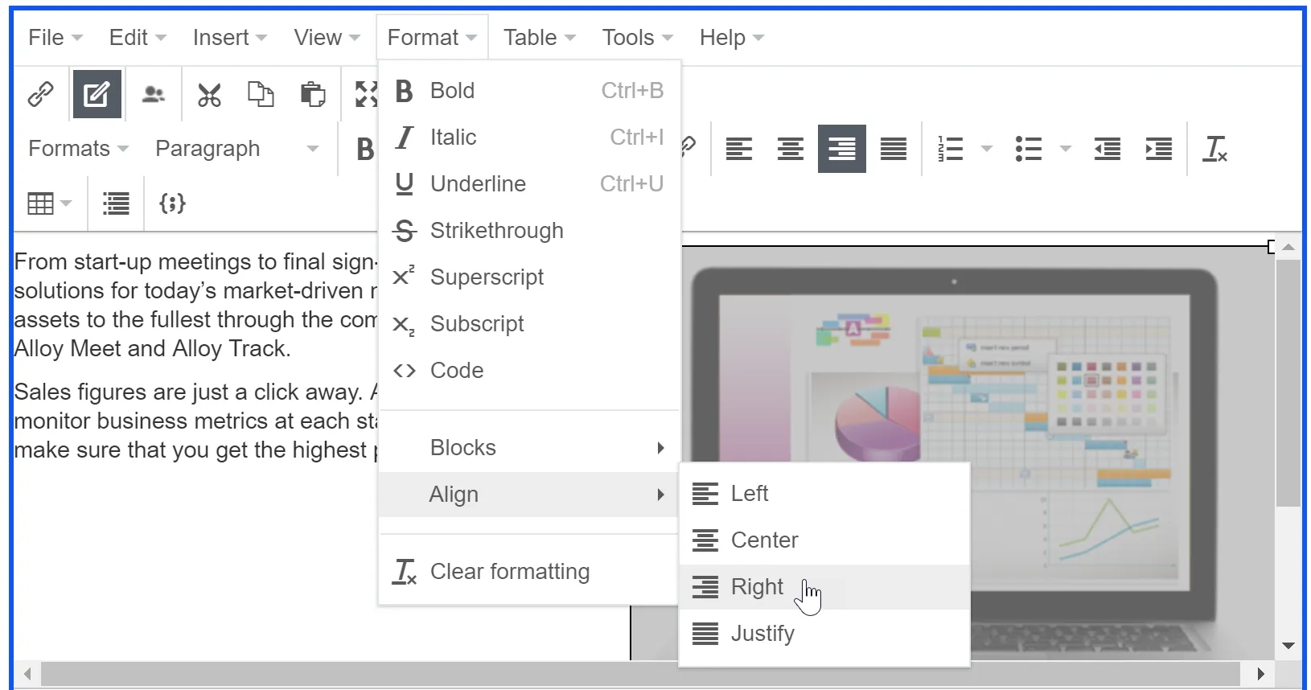The width and height of the screenshot is (1311, 690).
Task: Open the View menu
Action: point(327,38)
